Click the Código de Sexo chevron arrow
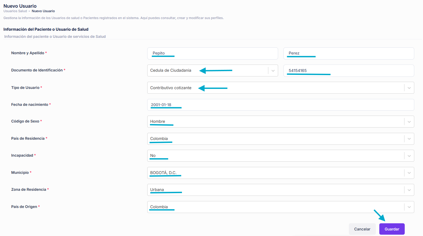 tap(409, 122)
